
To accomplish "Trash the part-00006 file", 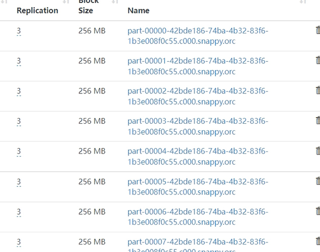I will pyautogui.click(x=318, y=211).
